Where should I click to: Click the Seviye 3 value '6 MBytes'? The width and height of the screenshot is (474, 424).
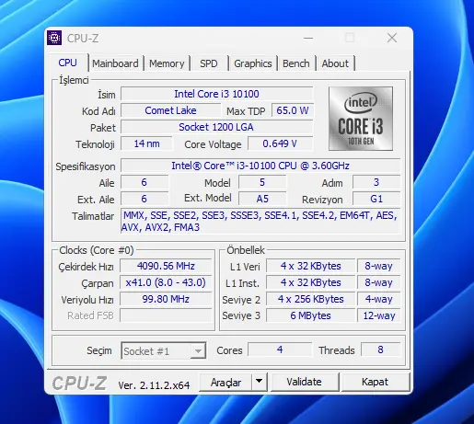point(310,315)
